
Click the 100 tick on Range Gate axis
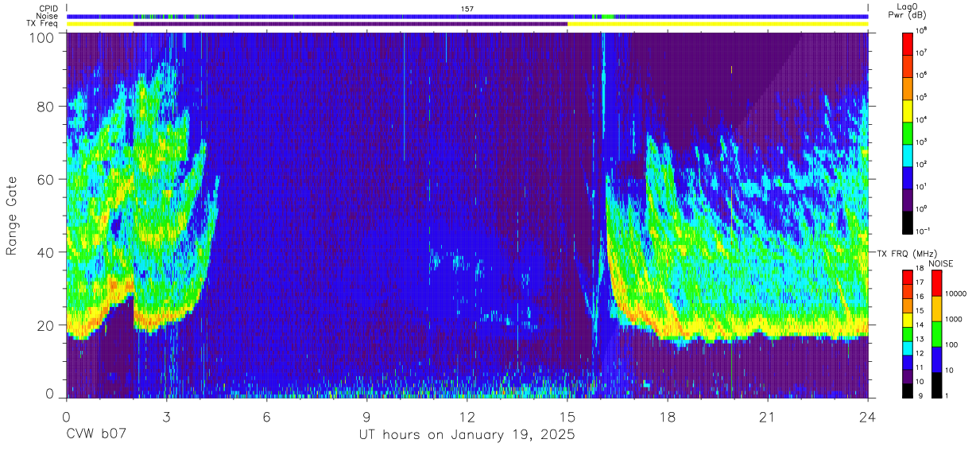43,37
